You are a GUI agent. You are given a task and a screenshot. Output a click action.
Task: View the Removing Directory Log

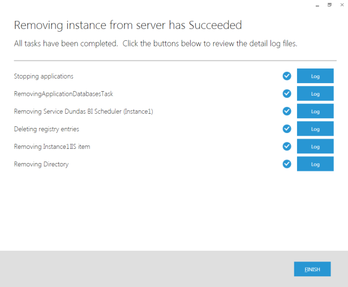click(315, 164)
